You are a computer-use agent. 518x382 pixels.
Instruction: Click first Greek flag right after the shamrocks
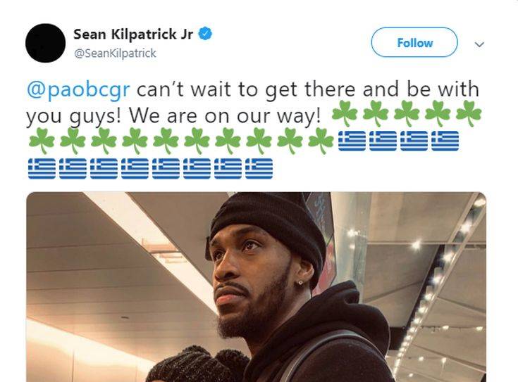pos(352,141)
